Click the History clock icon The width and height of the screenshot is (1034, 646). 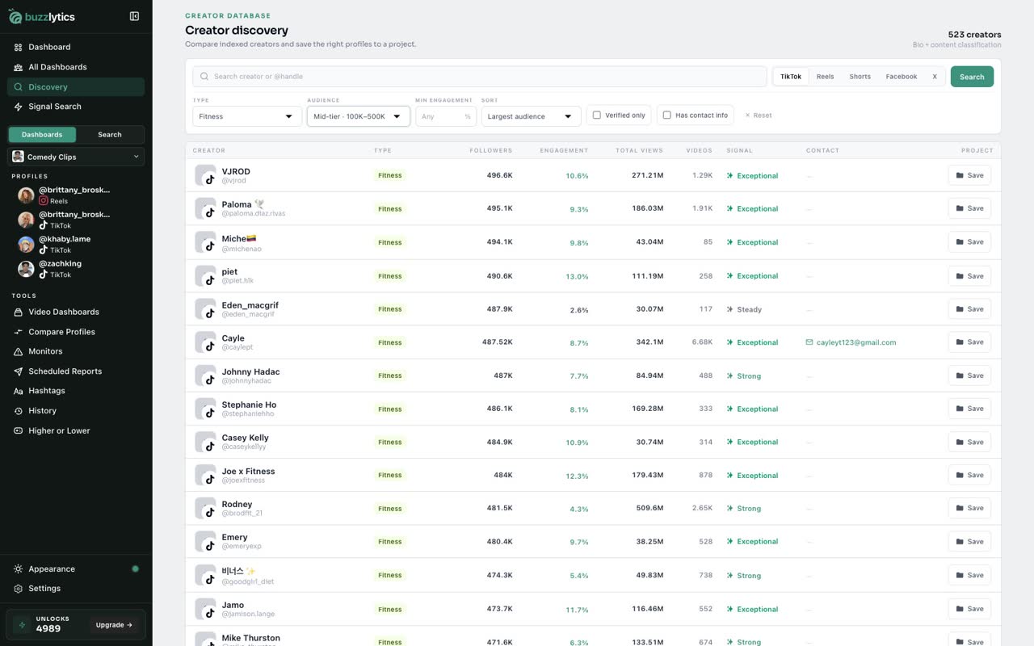pos(18,411)
